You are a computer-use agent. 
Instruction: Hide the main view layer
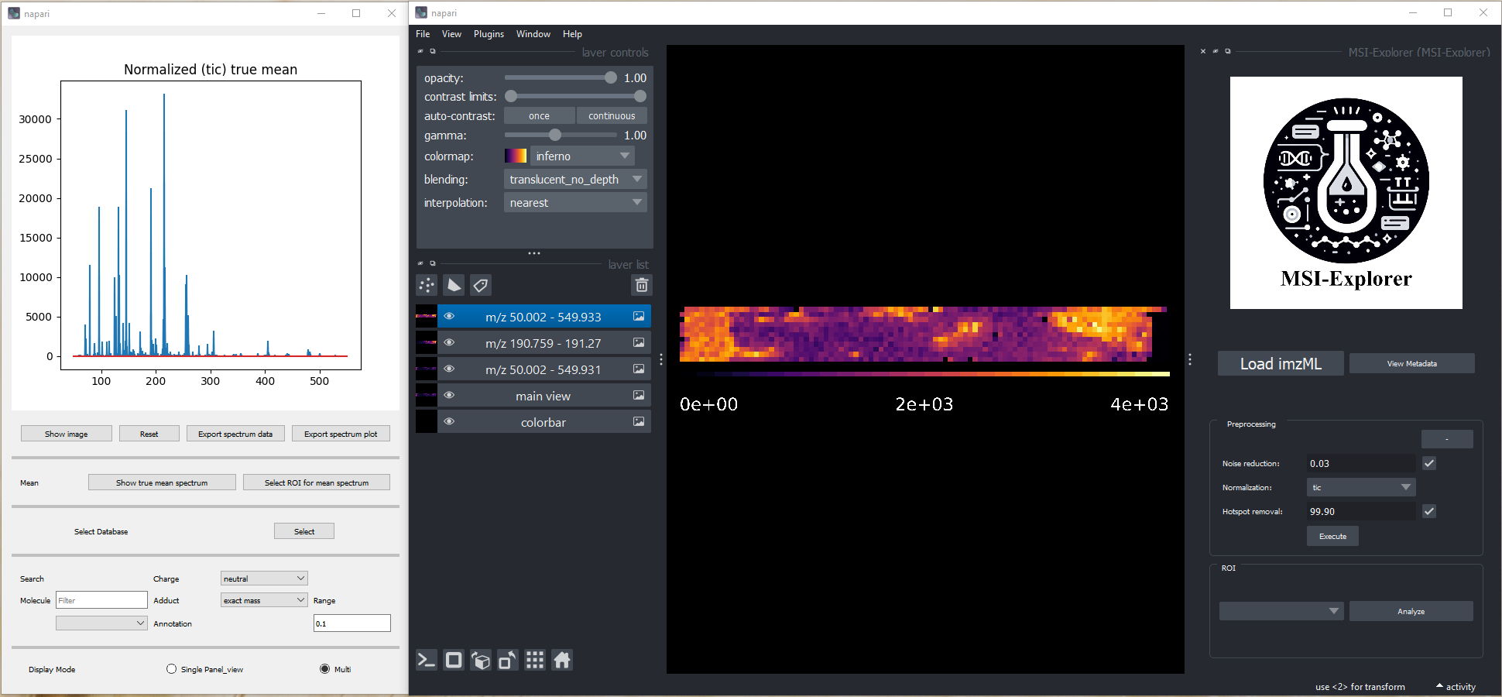click(449, 396)
